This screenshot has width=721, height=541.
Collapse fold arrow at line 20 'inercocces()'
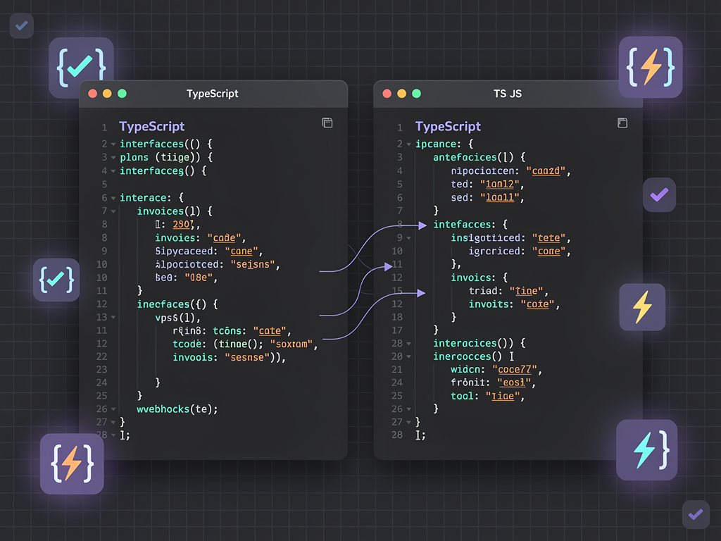coord(409,357)
